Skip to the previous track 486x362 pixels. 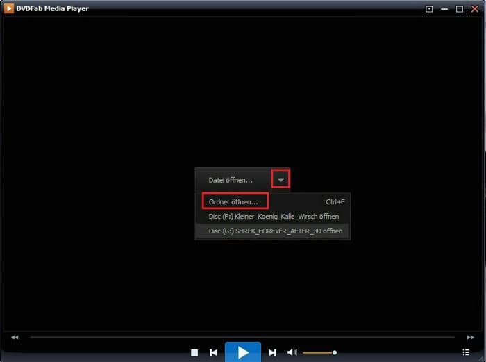click(213, 352)
